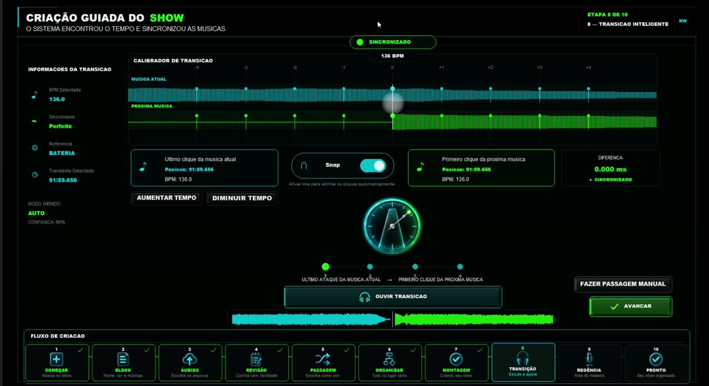The width and height of the screenshot is (709, 386).
Task: Click the magnet icon next to Snap
Action: (x=304, y=165)
